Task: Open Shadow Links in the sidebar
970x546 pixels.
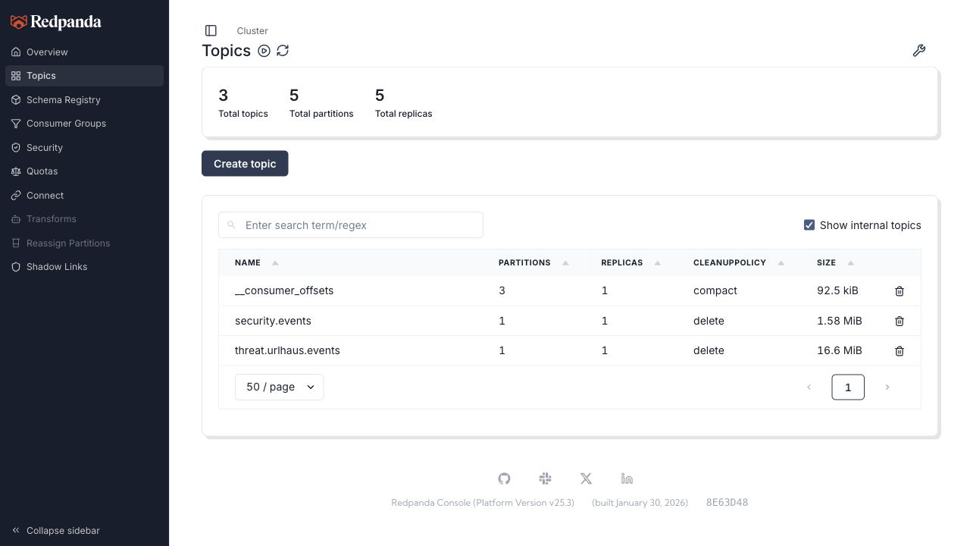Action: pos(84,267)
